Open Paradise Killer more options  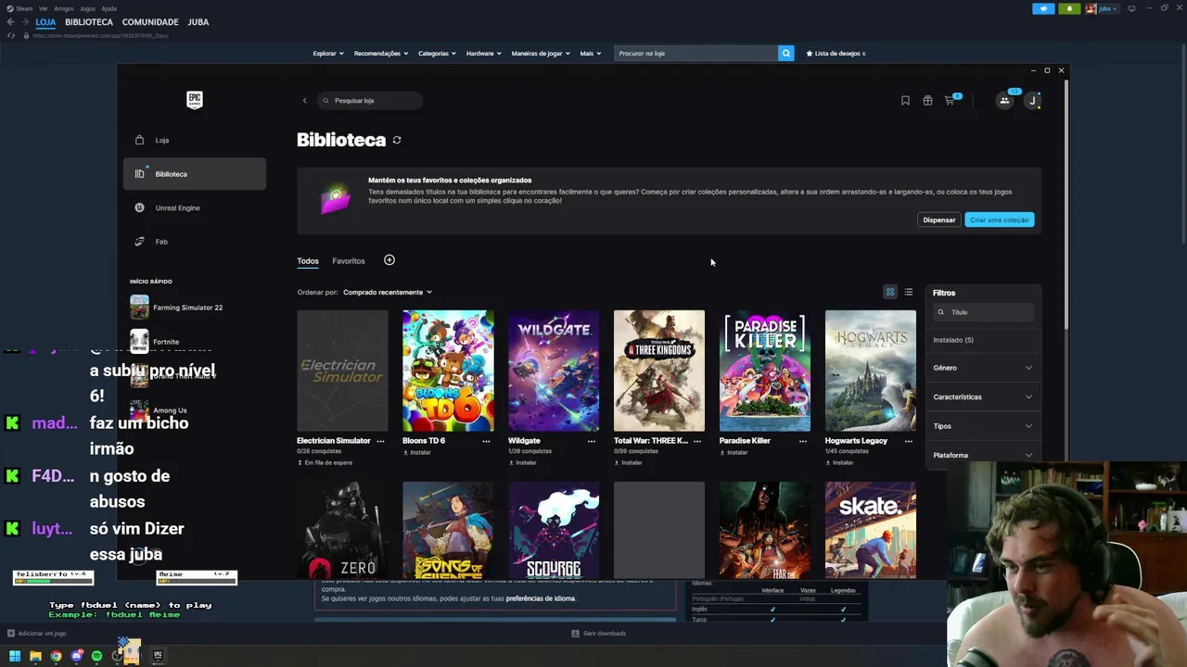click(803, 441)
